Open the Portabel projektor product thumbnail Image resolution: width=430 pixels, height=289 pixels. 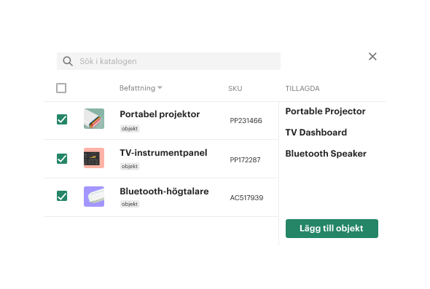click(x=94, y=119)
